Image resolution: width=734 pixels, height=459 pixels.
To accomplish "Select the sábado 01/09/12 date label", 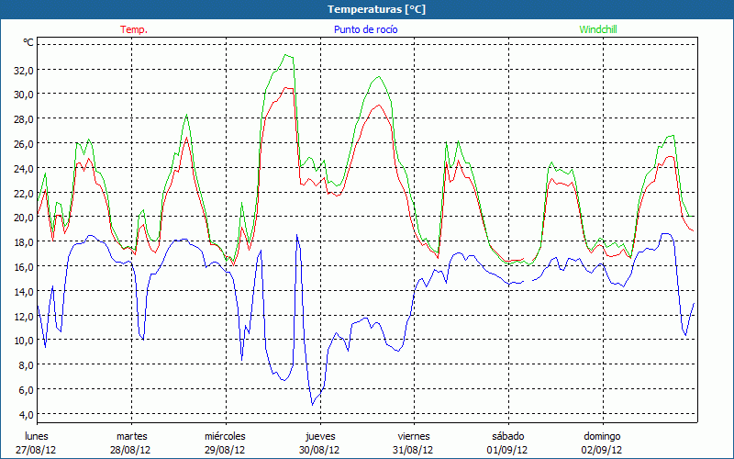I will click(x=507, y=442).
